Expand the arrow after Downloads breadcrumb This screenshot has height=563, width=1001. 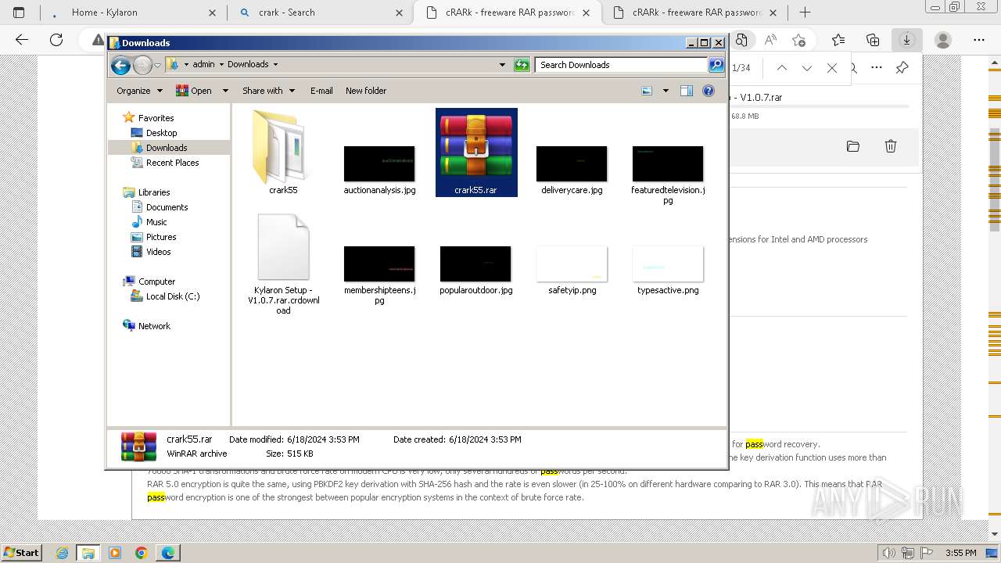[x=275, y=65]
